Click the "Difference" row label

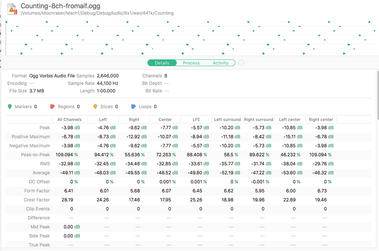(x=39, y=218)
